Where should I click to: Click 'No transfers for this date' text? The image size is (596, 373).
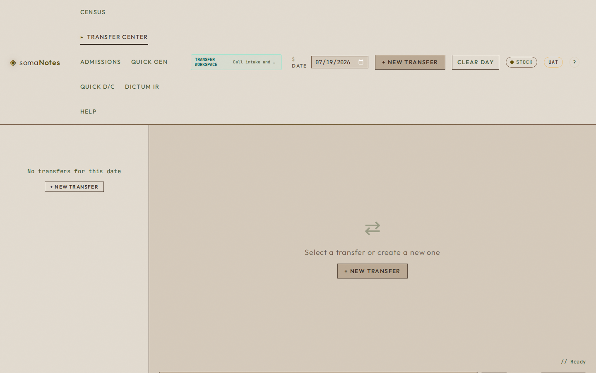[x=74, y=171]
